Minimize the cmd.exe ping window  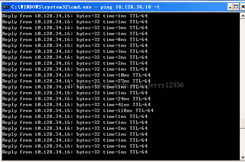tap(230, 7)
